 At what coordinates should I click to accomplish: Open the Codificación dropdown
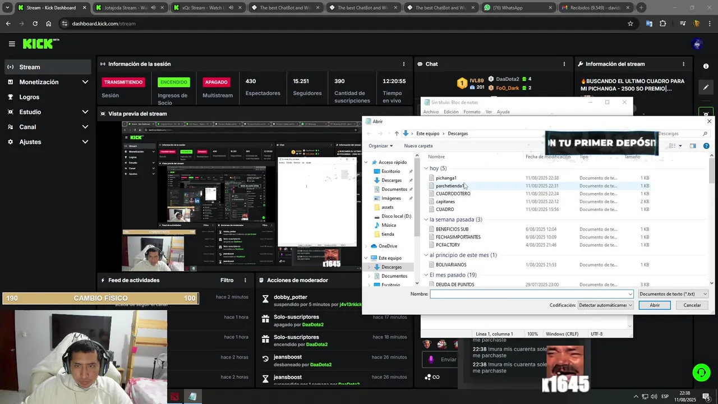[x=606, y=305]
